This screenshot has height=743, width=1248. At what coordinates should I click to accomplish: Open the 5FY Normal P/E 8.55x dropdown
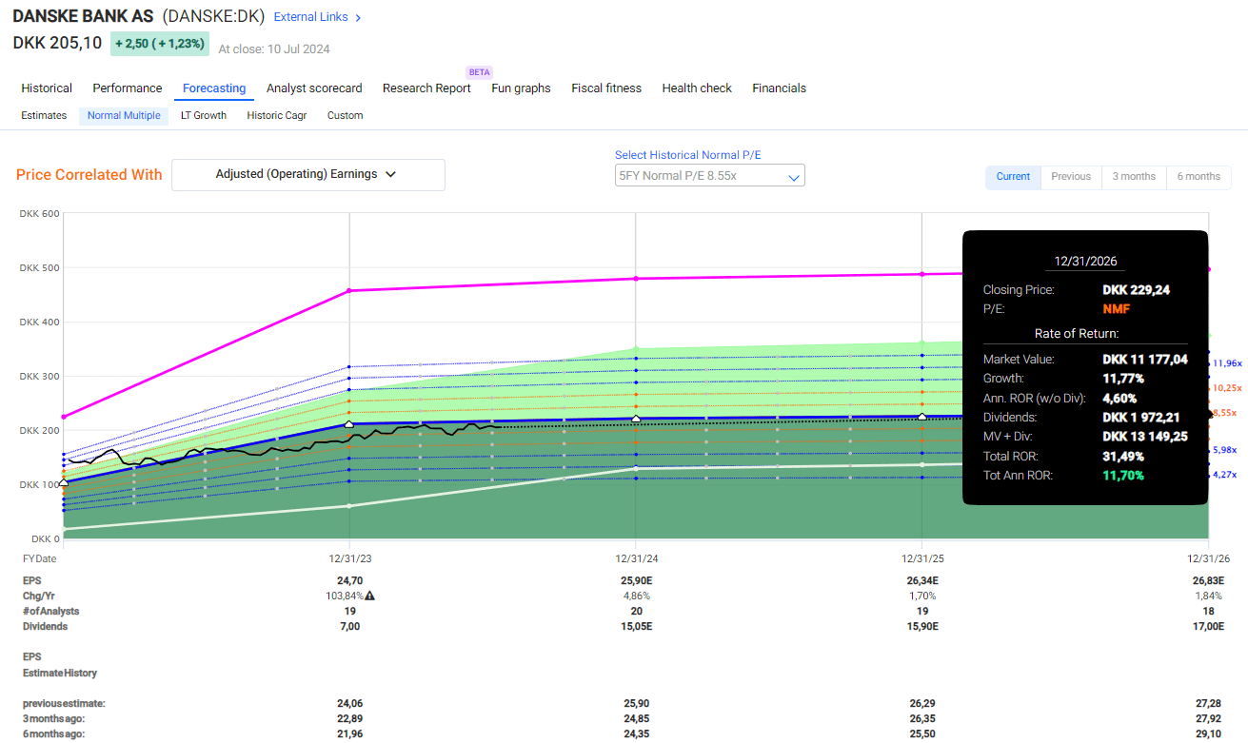coord(709,175)
